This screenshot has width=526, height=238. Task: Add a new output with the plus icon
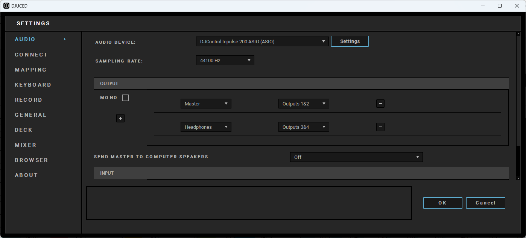point(120,118)
